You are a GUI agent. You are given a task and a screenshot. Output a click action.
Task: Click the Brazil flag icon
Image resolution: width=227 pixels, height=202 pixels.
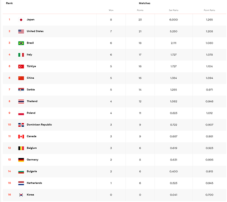[21, 43]
